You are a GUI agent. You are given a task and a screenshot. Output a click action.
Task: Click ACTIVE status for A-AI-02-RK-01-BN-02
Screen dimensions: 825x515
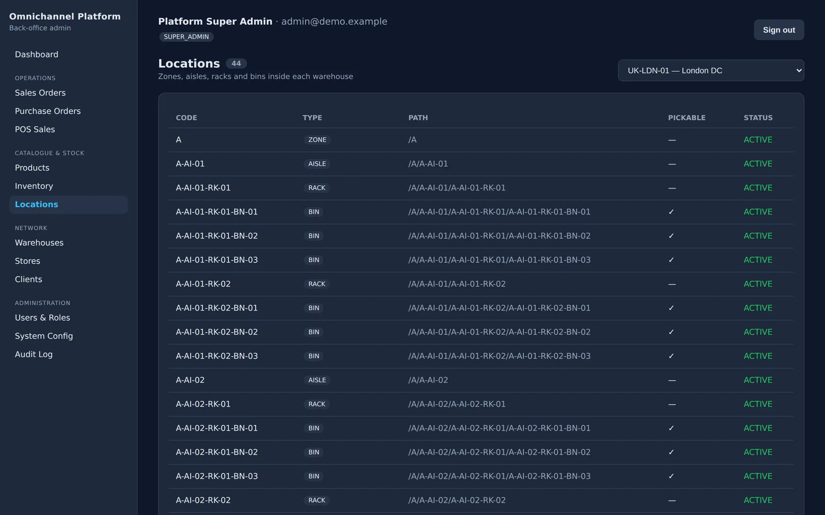pos(758,452)
